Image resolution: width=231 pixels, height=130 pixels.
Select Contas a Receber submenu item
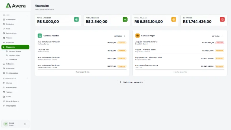pyautogui.click(x=15, y=51)
